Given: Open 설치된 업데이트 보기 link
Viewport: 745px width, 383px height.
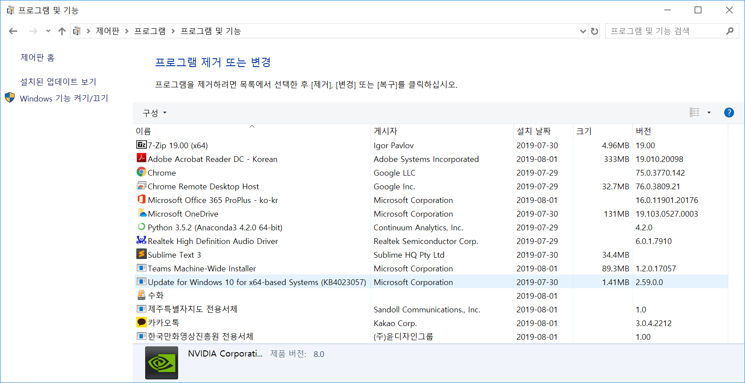Looking at the screenshot, I should point(58,82).
